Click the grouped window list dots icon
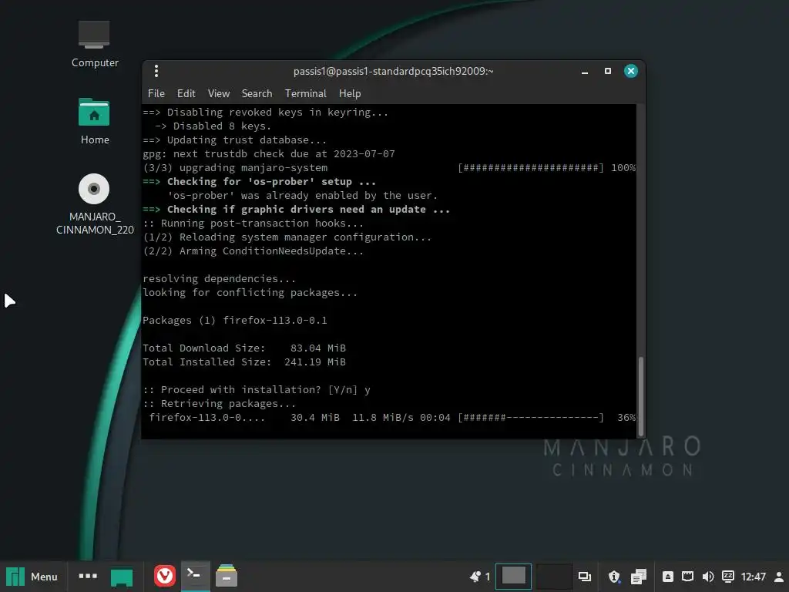789x592 pixels. [88, 576]
